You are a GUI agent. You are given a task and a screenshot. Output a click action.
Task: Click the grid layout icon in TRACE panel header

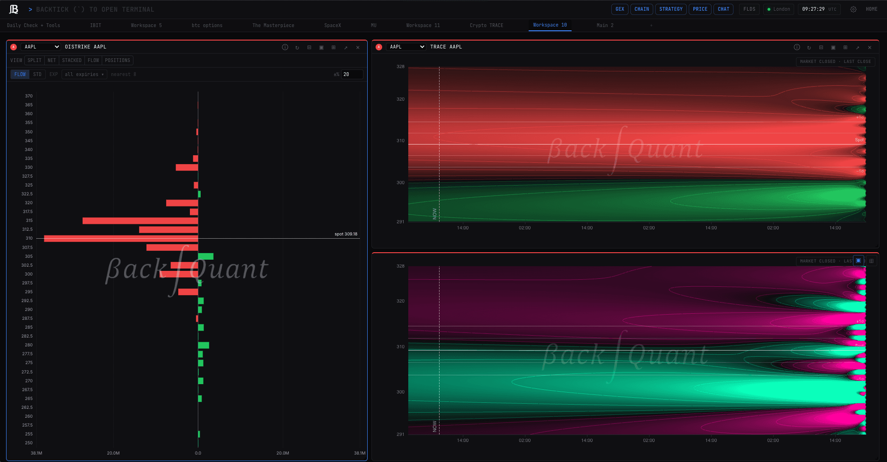(845, 47)
